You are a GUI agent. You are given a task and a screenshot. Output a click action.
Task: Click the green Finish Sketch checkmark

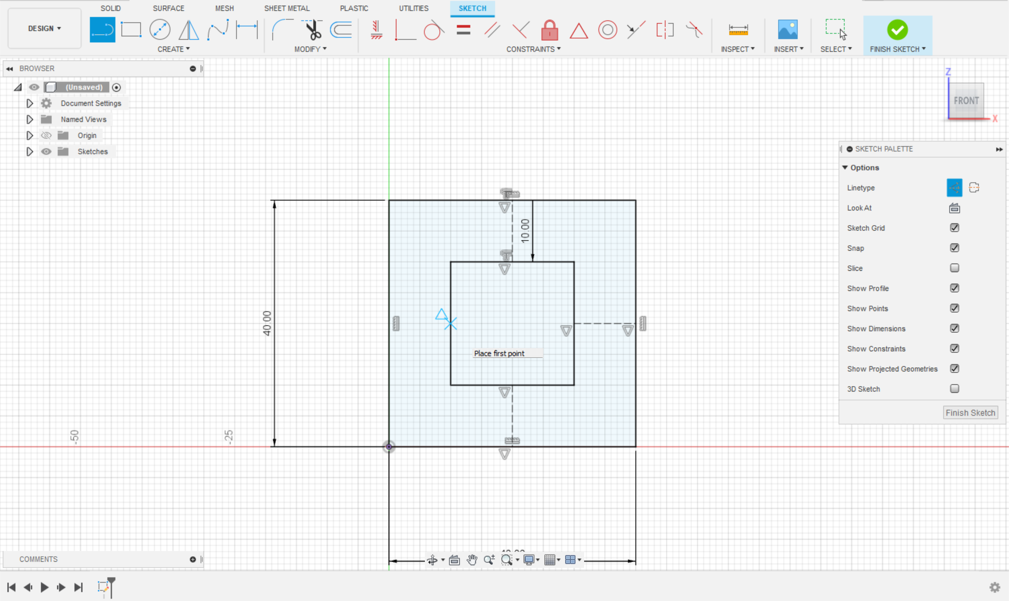(897, 30)
